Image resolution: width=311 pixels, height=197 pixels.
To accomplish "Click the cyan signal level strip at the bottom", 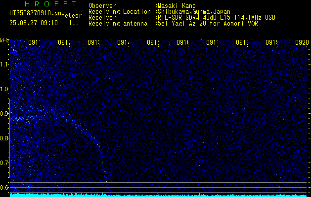I will [159, 195].
